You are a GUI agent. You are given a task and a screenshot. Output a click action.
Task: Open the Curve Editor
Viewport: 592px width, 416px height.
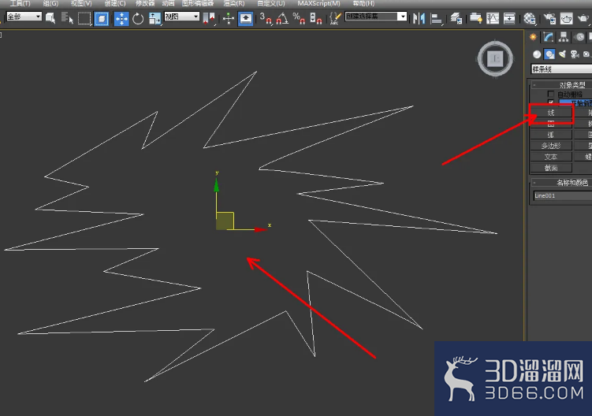pyautogui.click(x=493, y=18)
